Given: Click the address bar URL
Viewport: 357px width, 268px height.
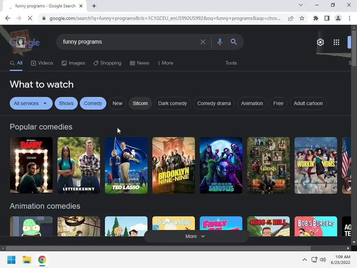Looking at the screenshot, I should (165, 18).
